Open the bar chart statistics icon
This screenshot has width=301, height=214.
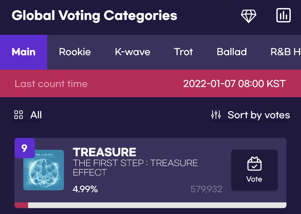[x=284, y=16]
